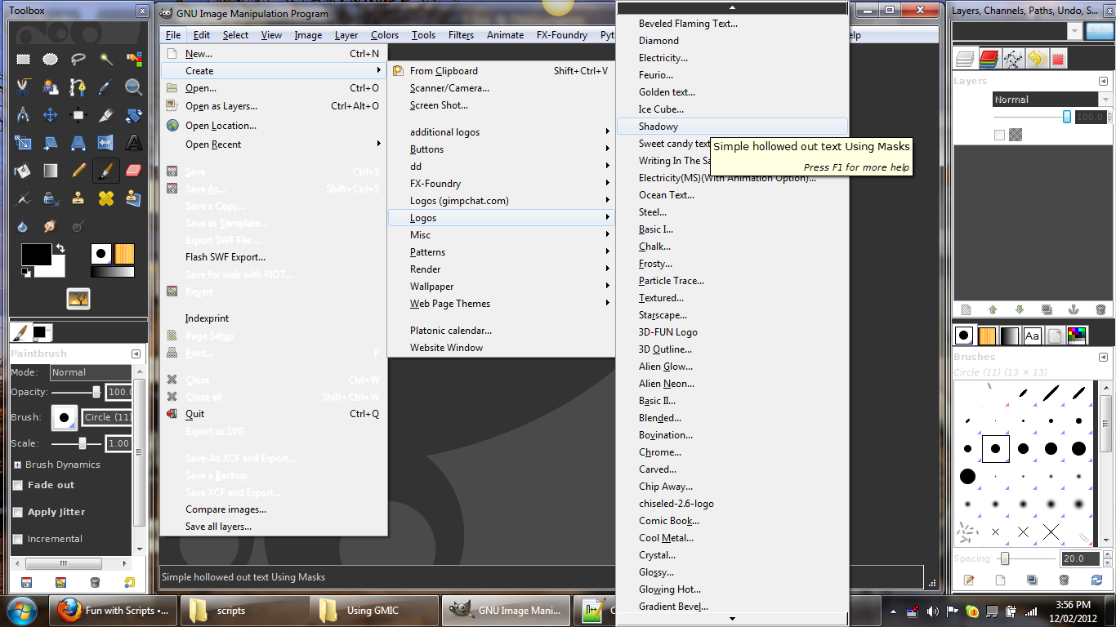The width and height of the screenshot is (1116, 627).
Task: Select the Ellipse Select tool
Action: pos(51,59)
